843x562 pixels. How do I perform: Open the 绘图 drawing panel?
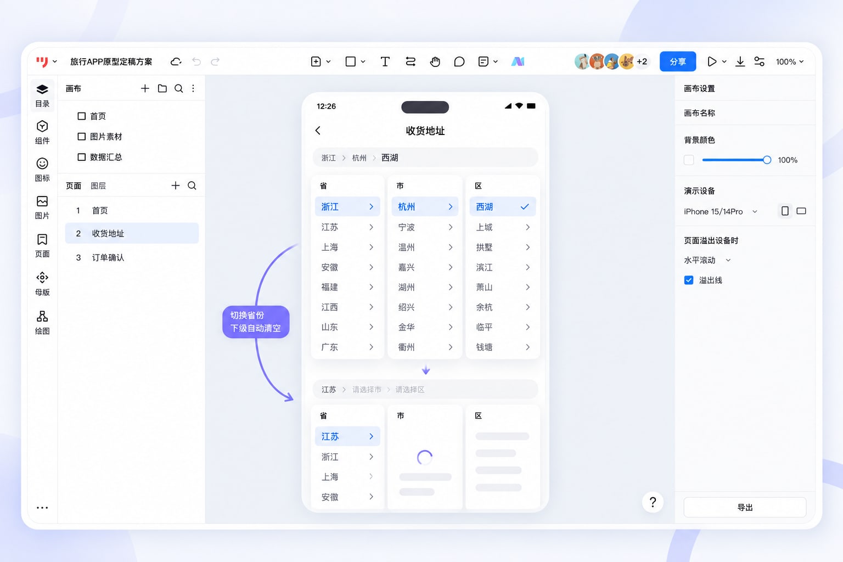(42, 322)
